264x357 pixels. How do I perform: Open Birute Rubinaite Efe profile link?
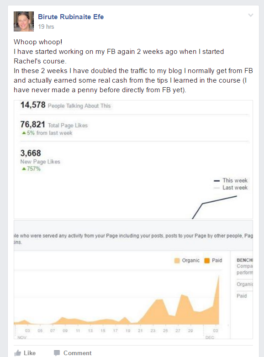[x=71, y=17]
